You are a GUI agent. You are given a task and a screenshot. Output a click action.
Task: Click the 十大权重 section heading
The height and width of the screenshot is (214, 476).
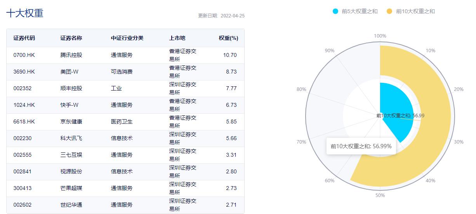click(25, 13)
